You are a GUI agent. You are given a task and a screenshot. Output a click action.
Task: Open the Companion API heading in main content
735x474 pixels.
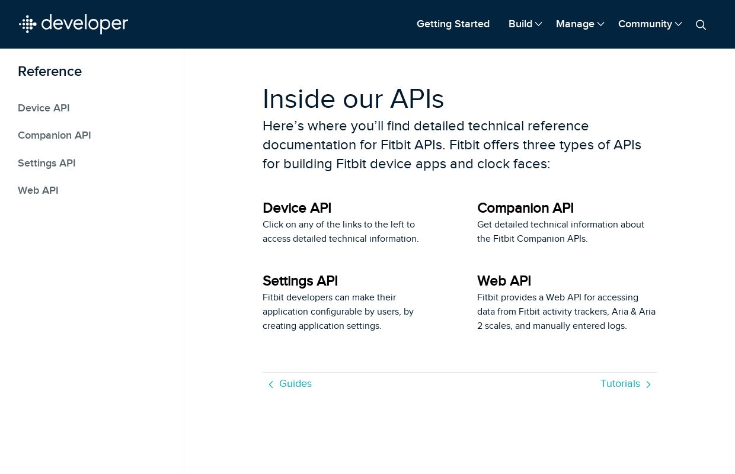coord(525,208)
